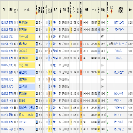Play race video for 有馬記念 row
133x133 pixels.
37,44
